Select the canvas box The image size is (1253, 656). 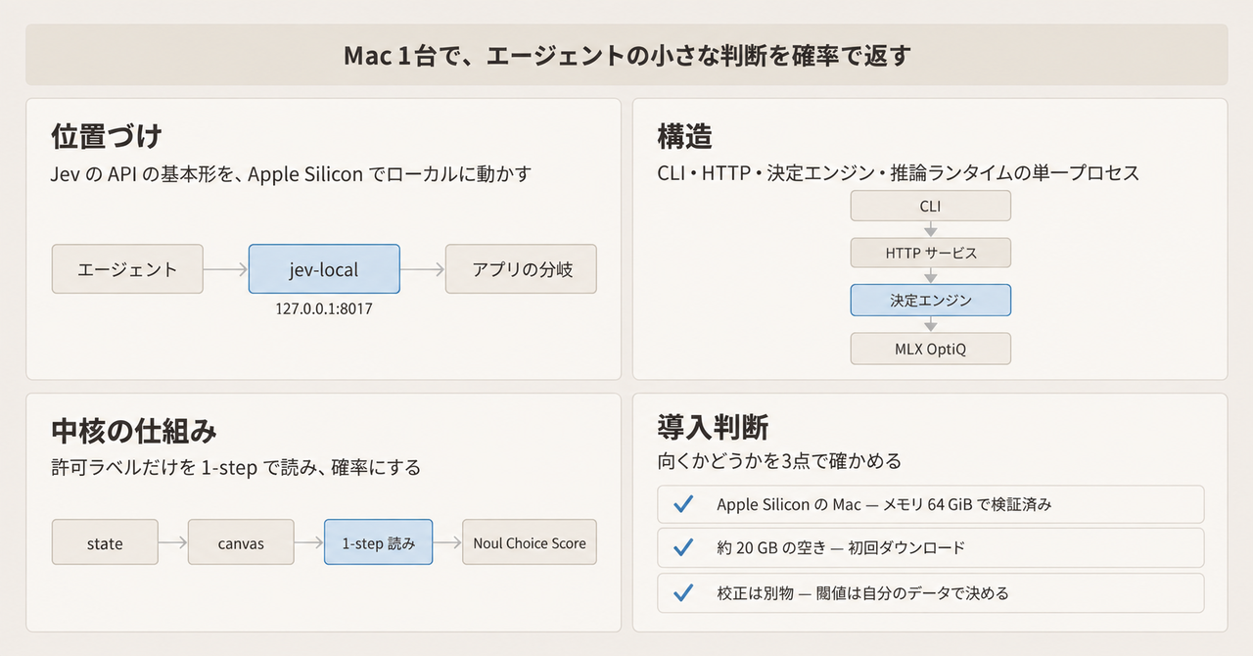pos(241,542)
